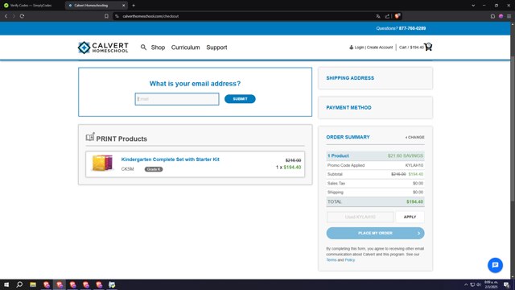Image resolution: width=515 pixels, height=290 pixels.
Task: Click the user account icon beside Login
Action: (x=351, y=48)
